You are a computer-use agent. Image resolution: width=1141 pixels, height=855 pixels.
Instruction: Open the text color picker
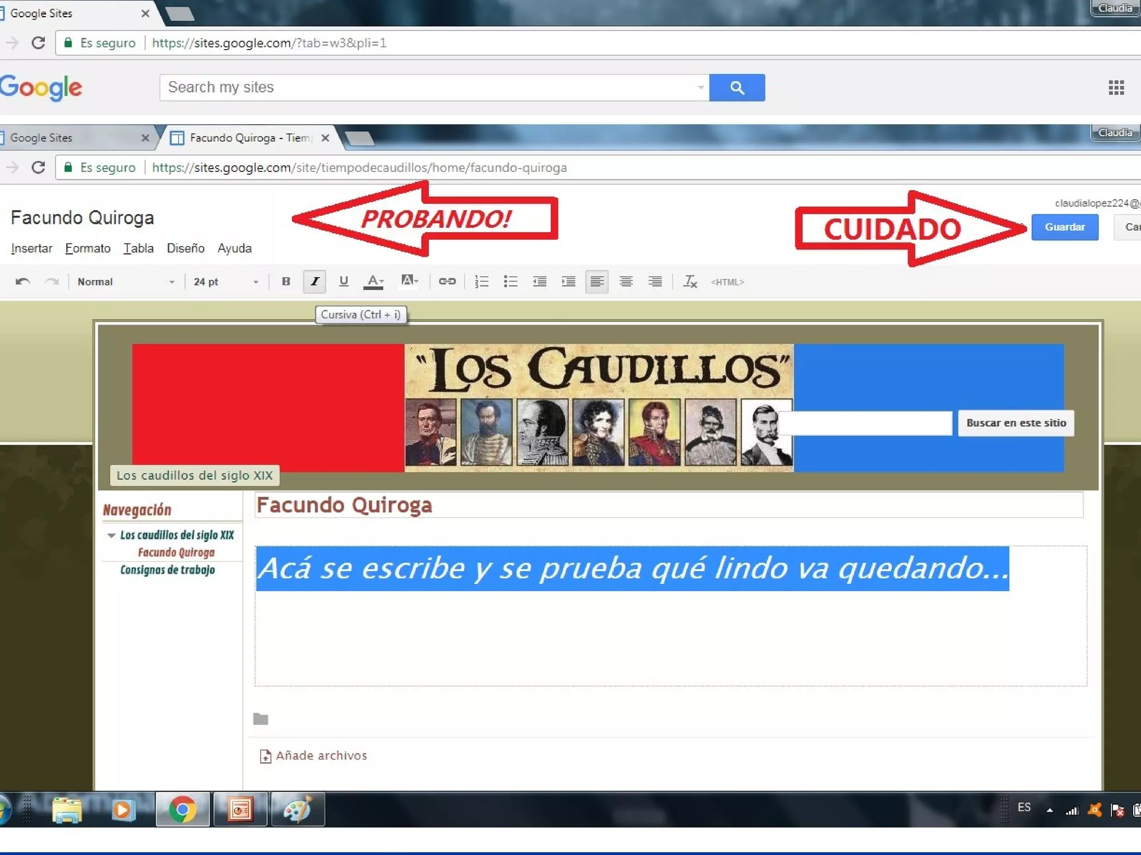pos(373,282)
